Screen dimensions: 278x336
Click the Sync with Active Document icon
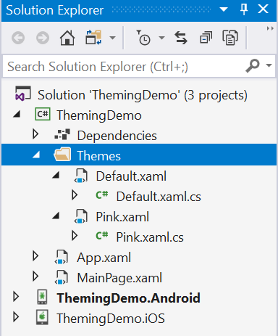181,38
